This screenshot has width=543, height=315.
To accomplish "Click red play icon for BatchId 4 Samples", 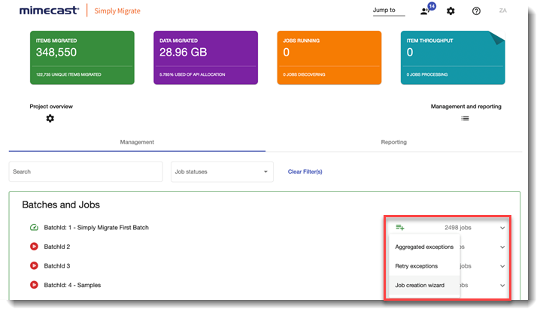I will click(x=34, y=285).
